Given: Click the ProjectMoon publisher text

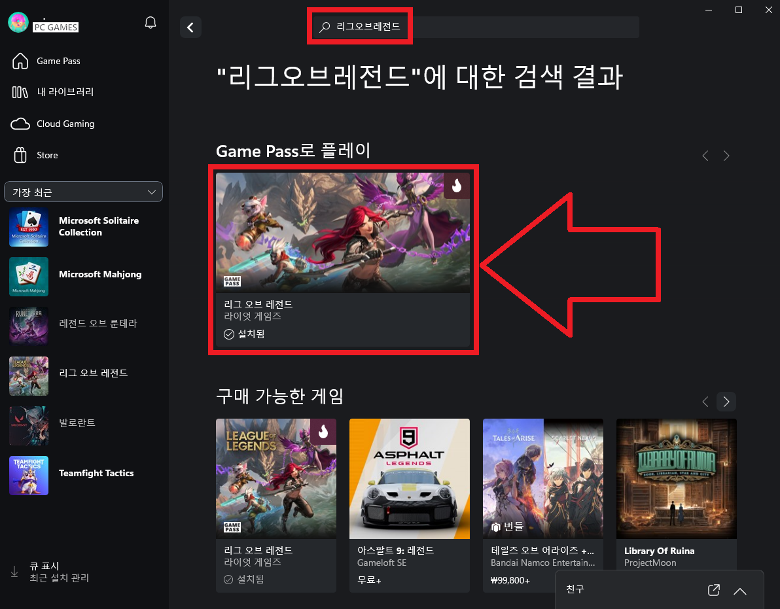Looking at the screenshot, I should [x=650, y=563].
